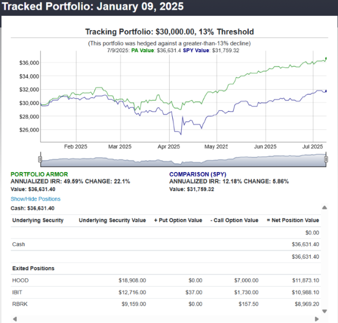Click the Put Option Value column header
This screenshot has height=323, width=338.
(177, 220)
